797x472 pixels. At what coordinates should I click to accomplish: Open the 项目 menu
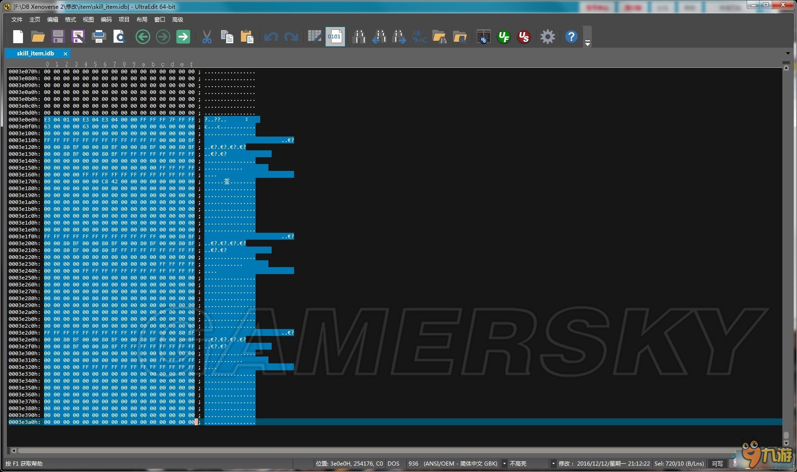(124, 20)
